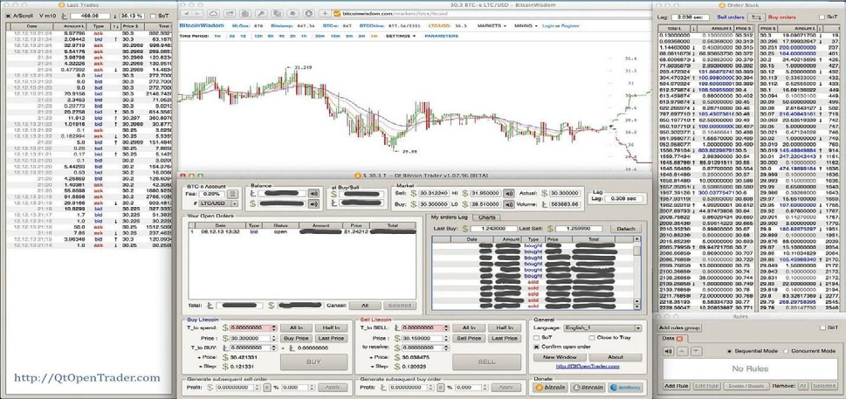Viewport: 846px width, 399px height.
Task: Click the My orders Log vertical scrollbar
Action: coord(637,274)
